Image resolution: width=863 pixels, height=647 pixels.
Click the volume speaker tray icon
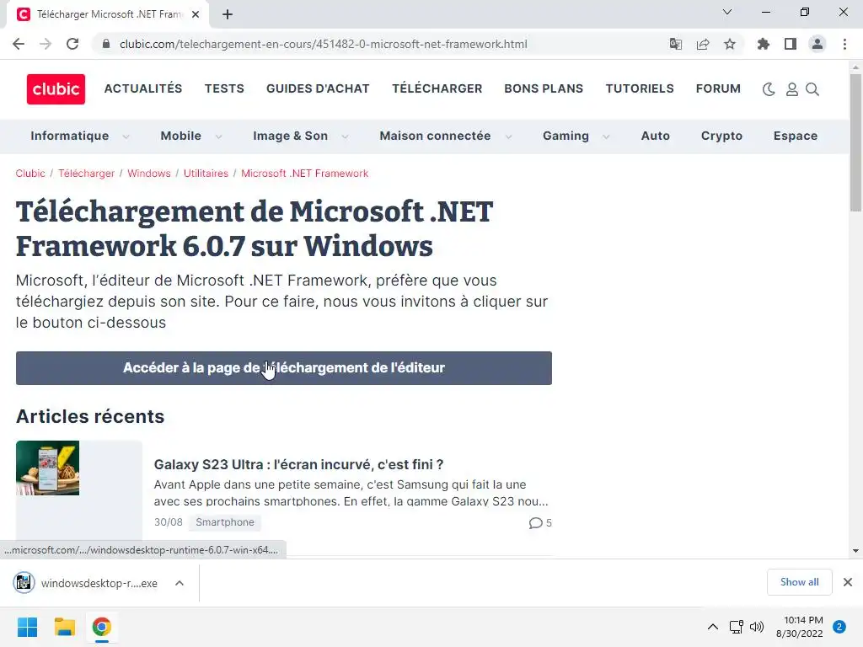757,627
